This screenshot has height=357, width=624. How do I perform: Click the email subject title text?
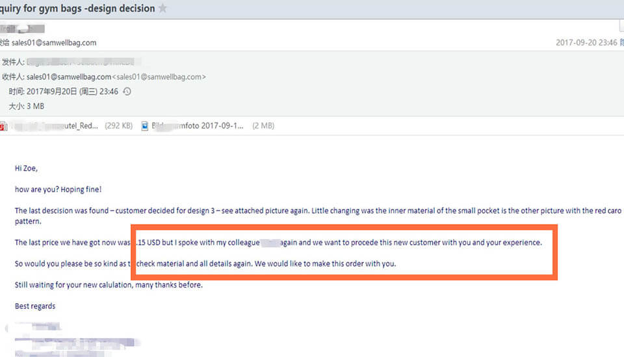pyautogui.click(x=78, y=8)
